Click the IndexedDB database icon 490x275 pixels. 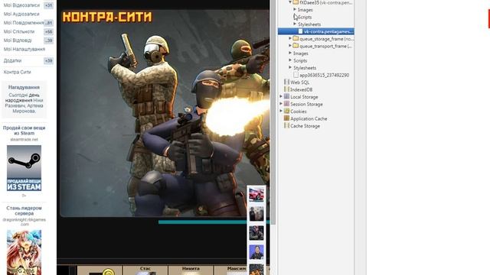tap(286, 89)
